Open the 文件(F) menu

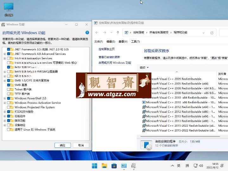(98, 41)
